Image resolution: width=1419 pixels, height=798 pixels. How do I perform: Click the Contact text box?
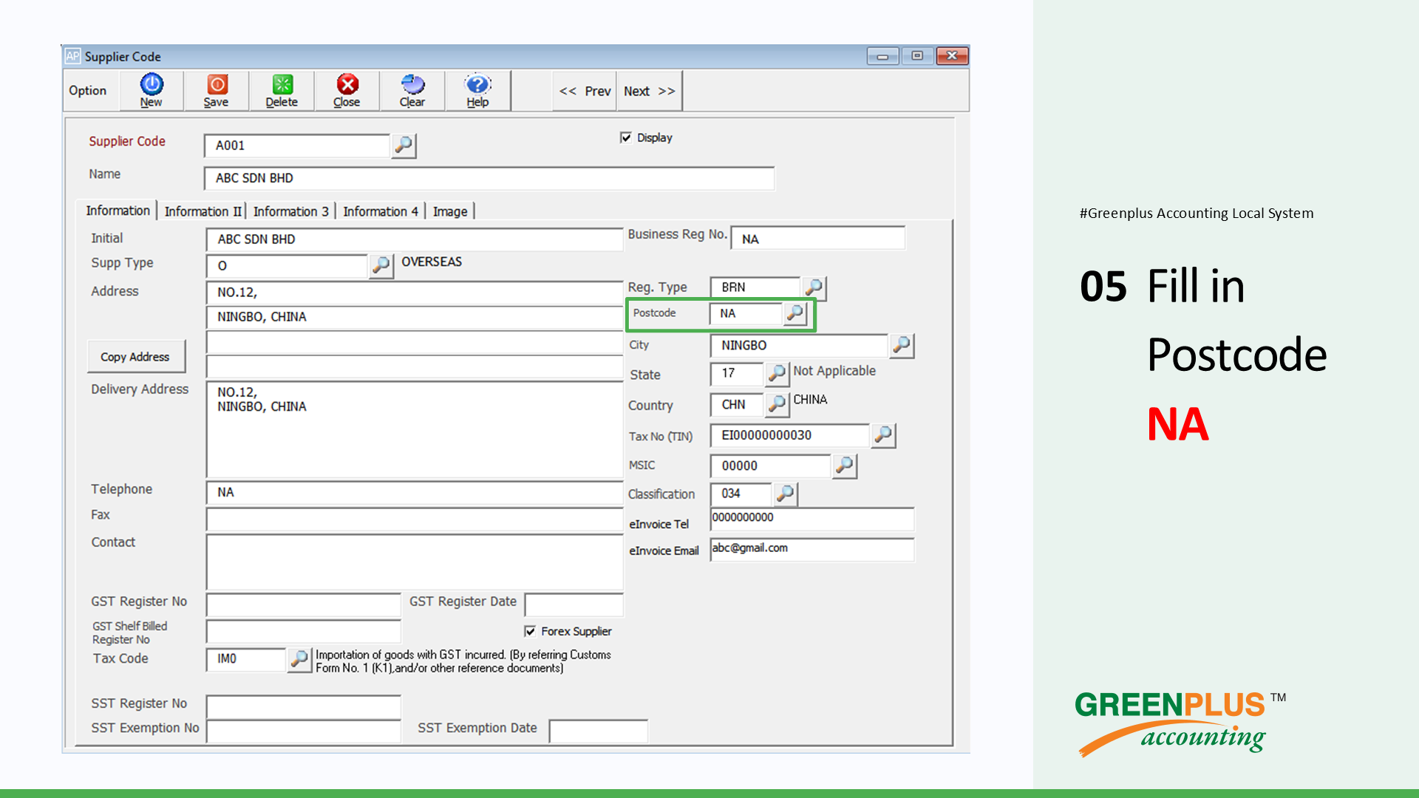415,562
